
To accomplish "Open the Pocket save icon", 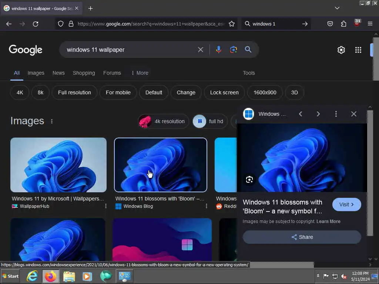I will 330,24.
